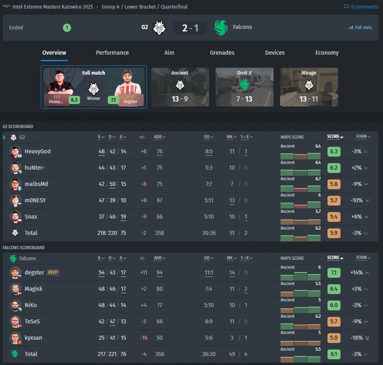Click the Falcons logo in the Falcons Total row

coord(15,354)
